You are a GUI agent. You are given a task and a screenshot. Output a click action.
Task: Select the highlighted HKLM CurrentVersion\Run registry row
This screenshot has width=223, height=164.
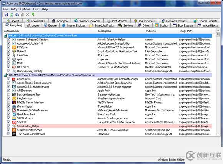pyautogui.click(x=108, y=36)
